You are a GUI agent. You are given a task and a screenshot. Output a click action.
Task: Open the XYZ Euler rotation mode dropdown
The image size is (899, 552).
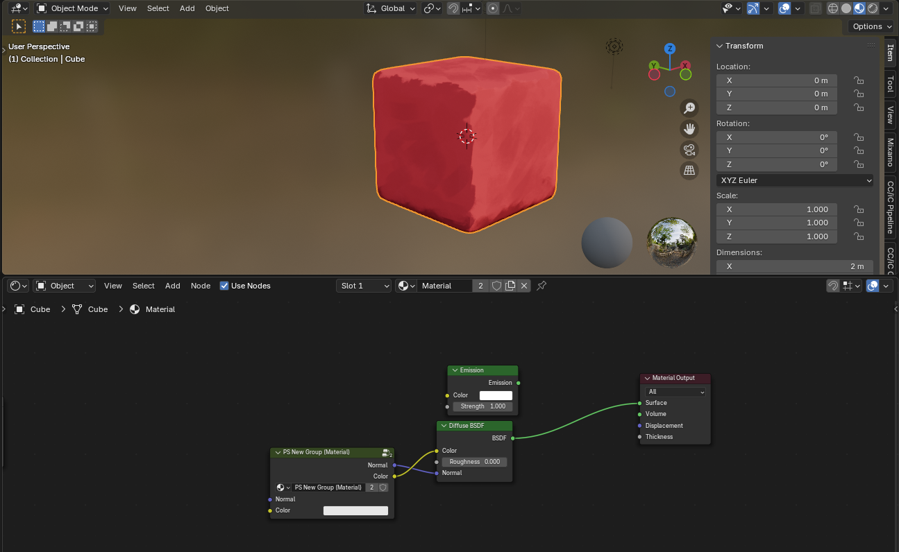click(795, 180)
